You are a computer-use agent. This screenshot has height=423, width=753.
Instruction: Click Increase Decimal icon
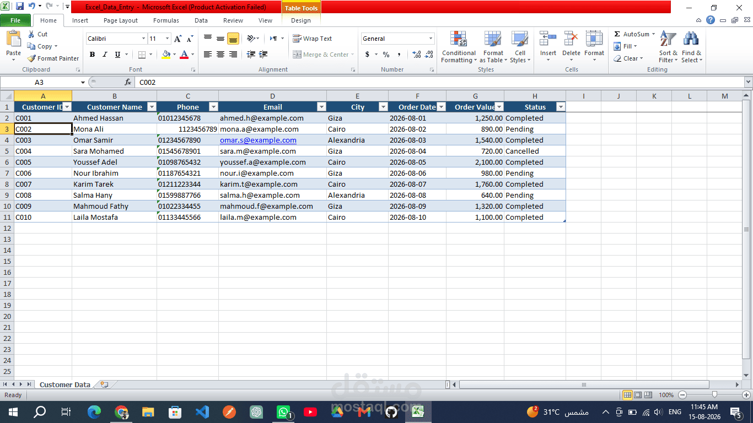pos(417,55)
